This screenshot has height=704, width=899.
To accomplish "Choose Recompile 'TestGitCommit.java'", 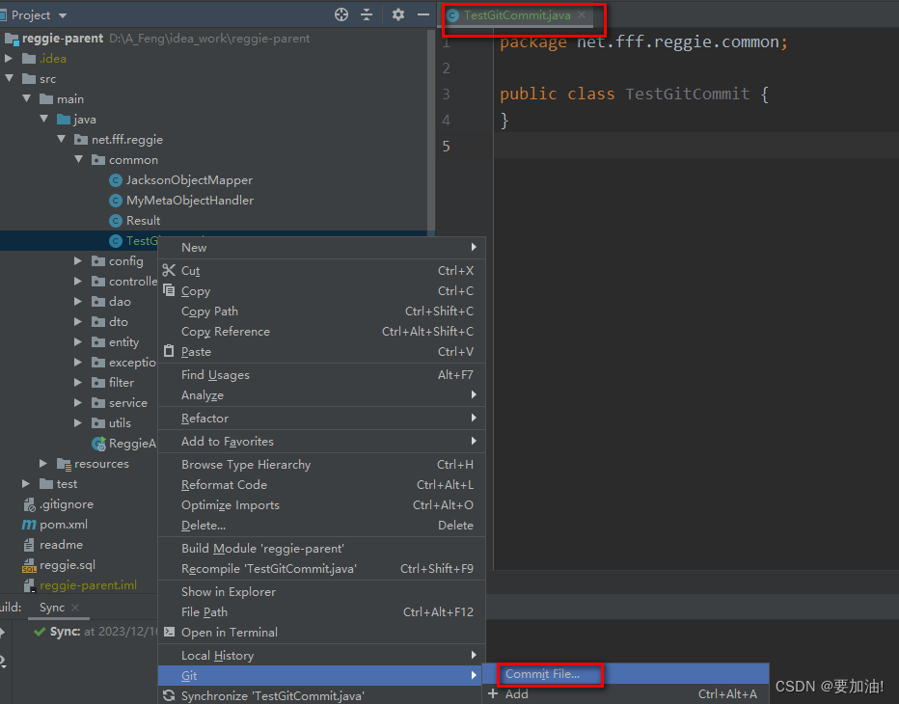I will point(321,569).
